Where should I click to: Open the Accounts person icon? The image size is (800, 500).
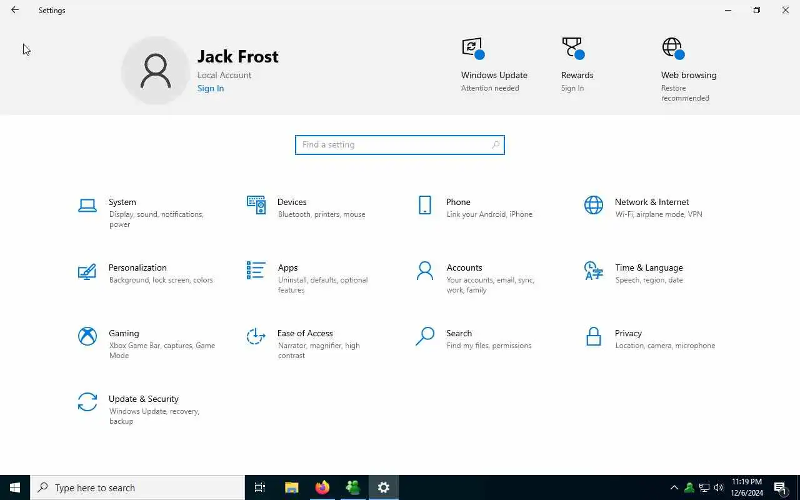425,271
